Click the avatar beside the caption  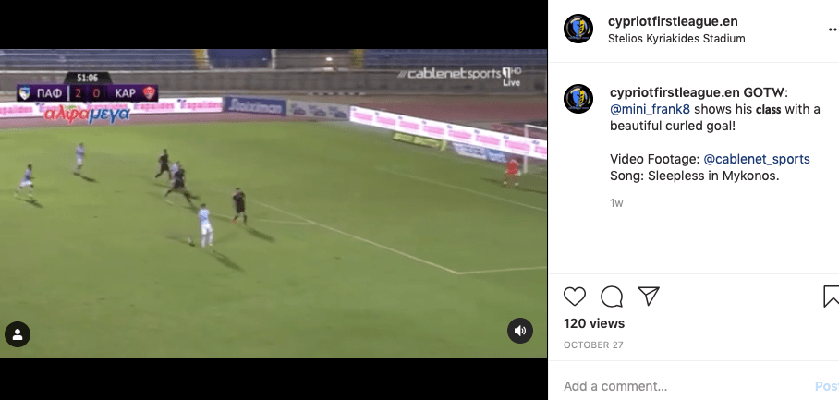click(578, 99)
